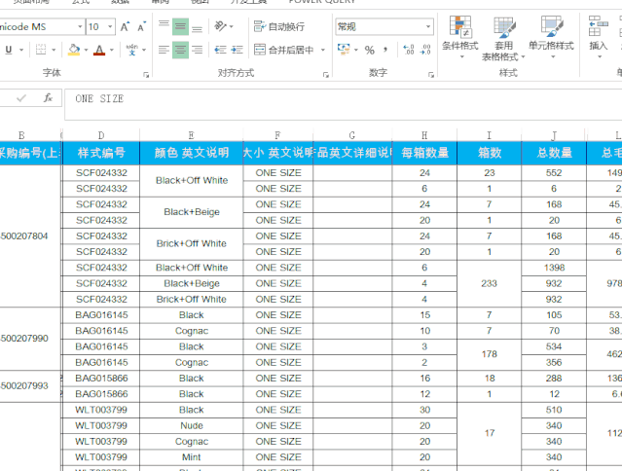Toggle Middle Align icon

pyautogui.click(x=180, y=26)
